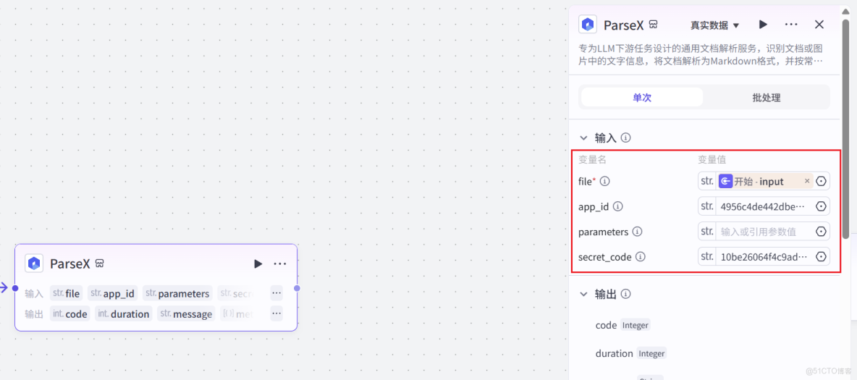The image size is (857, 380).
Task: Click plugin badge icon in panel header
Action: pos(653,25)
